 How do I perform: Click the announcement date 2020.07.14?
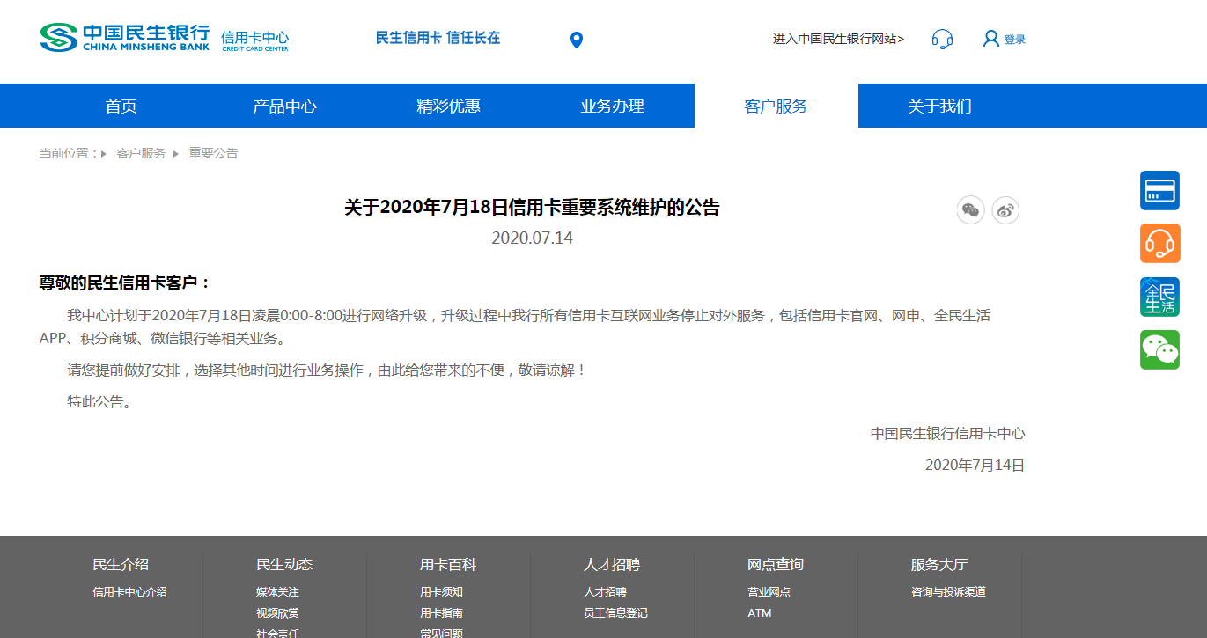point(532,238)
